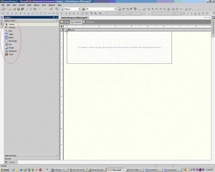
Task: Select the MyFirstReport.rdl [Design] document tab
Action: [74, 18]
